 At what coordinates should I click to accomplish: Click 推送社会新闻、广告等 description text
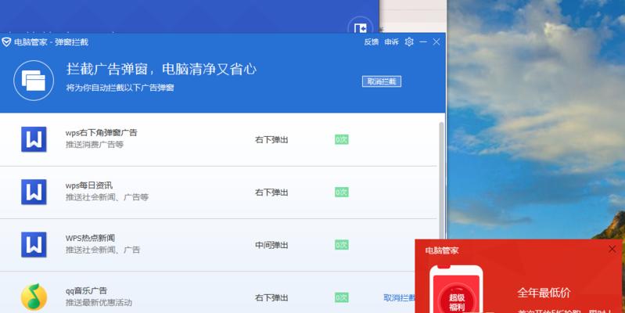[107, 197]
